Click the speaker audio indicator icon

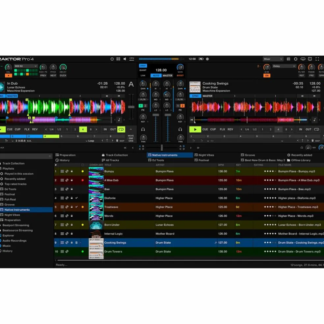(x=125, y=59)
